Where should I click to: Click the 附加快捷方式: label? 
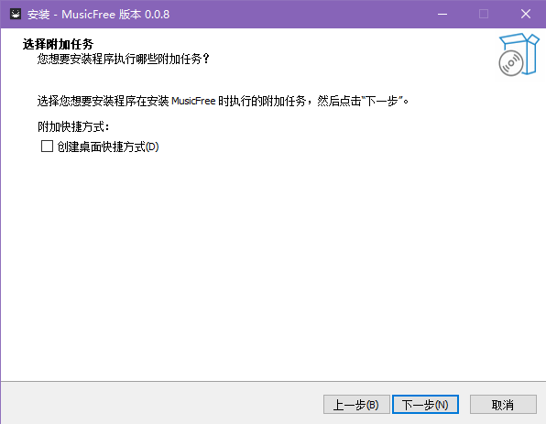tap(73, 126)
